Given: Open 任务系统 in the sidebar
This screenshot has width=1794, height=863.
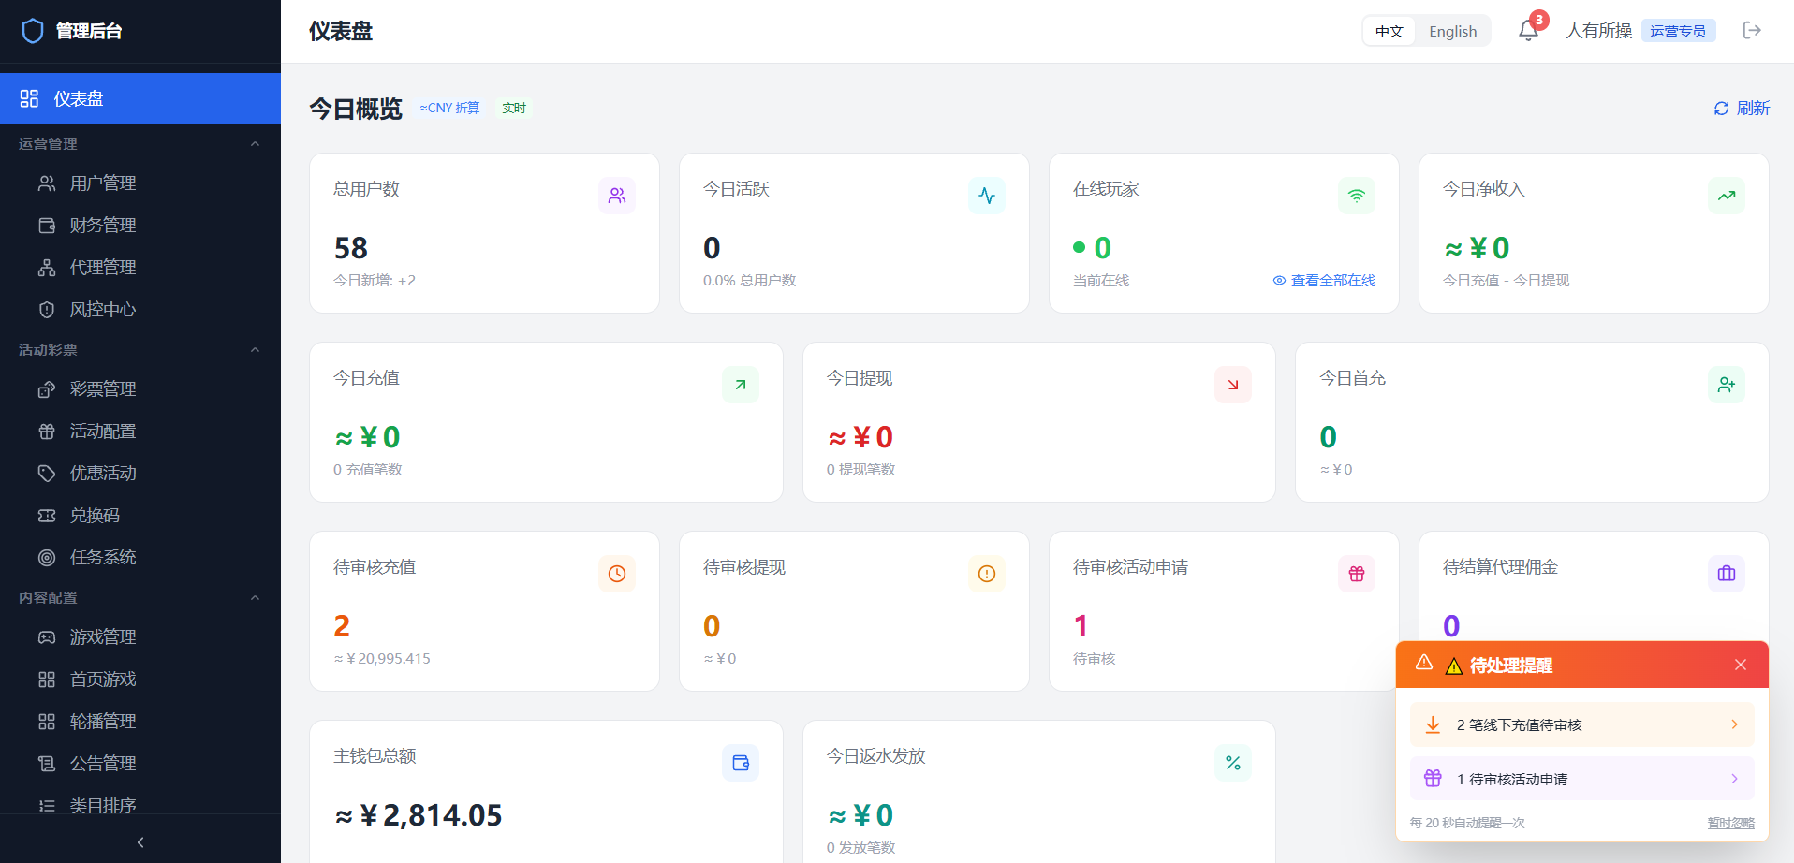Looking at the screenshot, I should tap(140, 558).
